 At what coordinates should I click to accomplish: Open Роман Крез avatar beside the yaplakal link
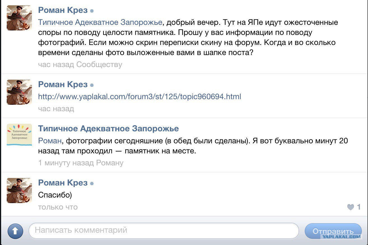[19, 92]
